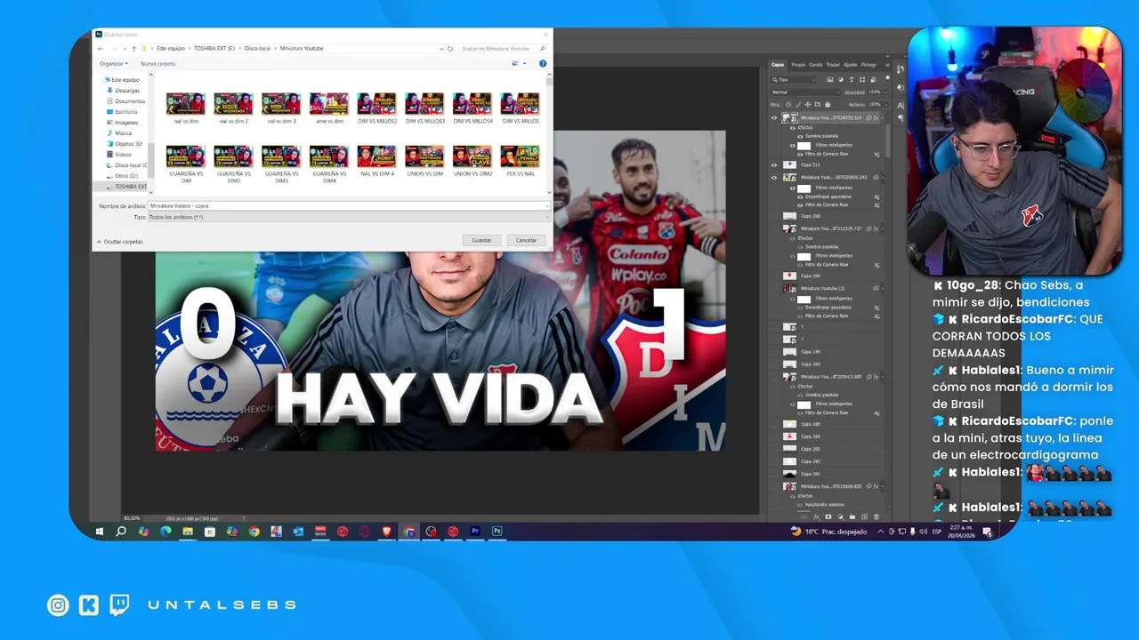Click the lock position move icon
1139x640 pixels.
[x=808, y=105]
